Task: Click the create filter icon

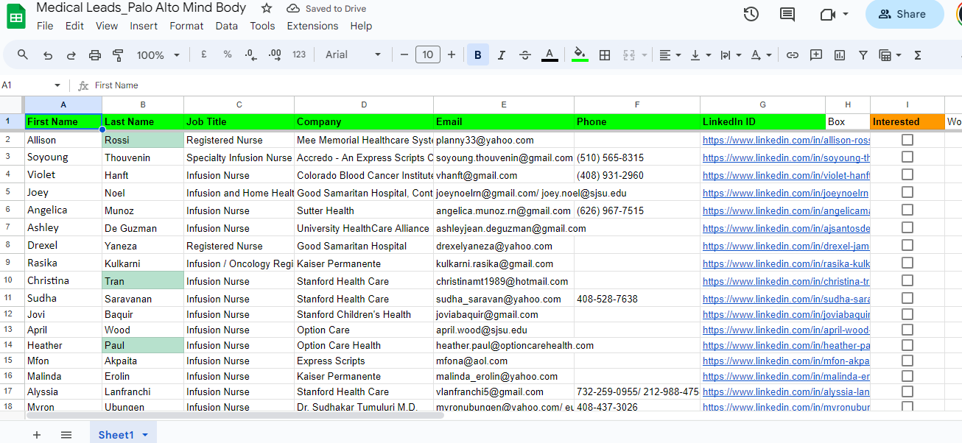Action: [x=863, y=55]
